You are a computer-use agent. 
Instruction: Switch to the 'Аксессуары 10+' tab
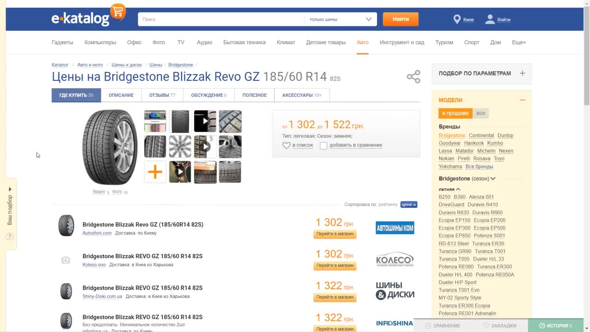302,95
